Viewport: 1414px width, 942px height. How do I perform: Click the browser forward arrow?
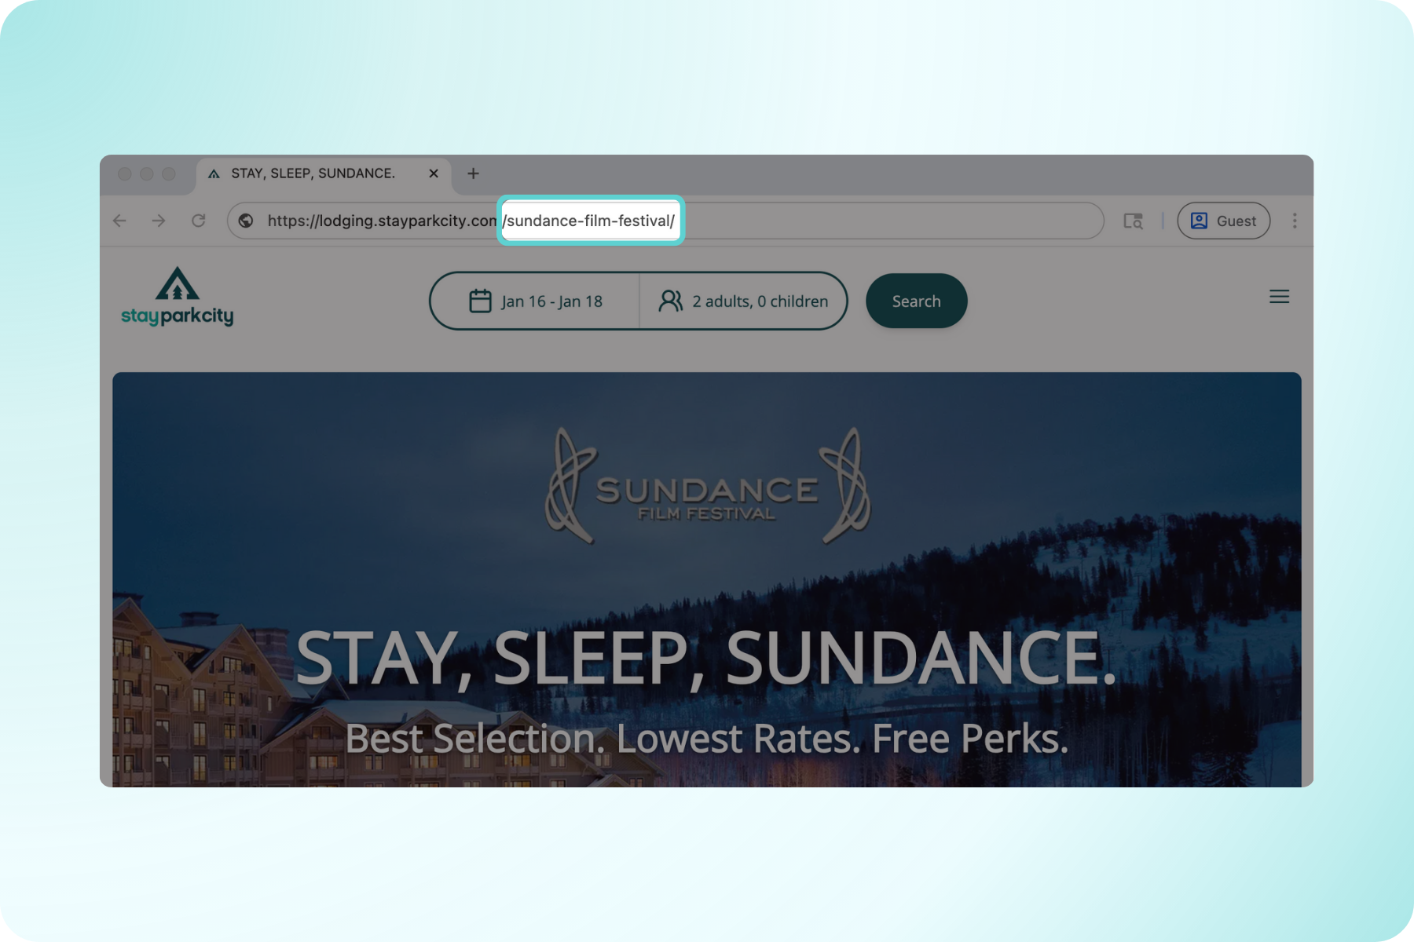coord(159,221)
